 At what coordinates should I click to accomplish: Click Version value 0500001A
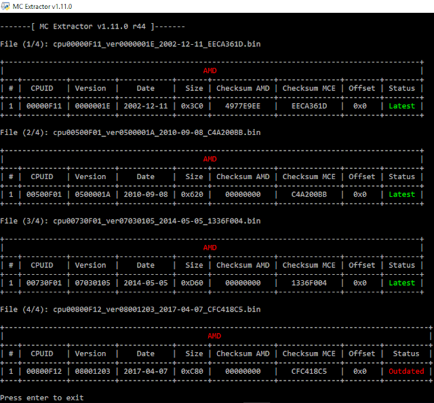tap(92, 195)
